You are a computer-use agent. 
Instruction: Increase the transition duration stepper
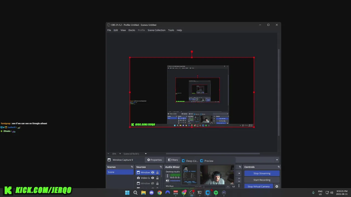pyautogui.click(x=239, y=179)
